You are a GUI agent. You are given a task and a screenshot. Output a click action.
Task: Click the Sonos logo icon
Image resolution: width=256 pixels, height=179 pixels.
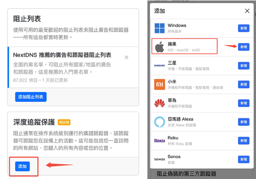[x=160, y=159]
